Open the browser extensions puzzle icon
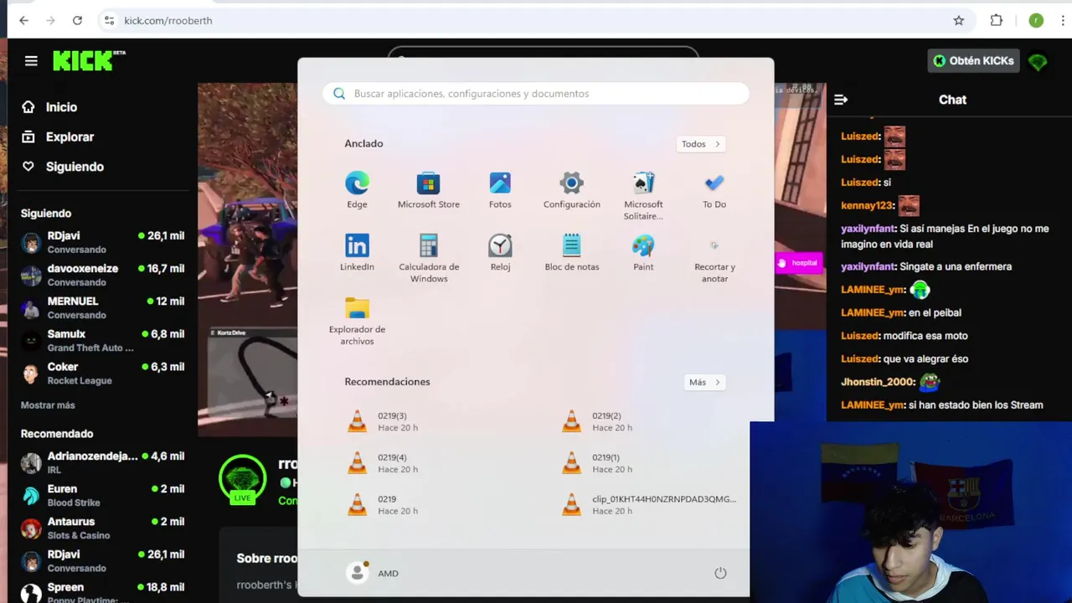The image size is (1072, 603). click(x=997, y=20)
